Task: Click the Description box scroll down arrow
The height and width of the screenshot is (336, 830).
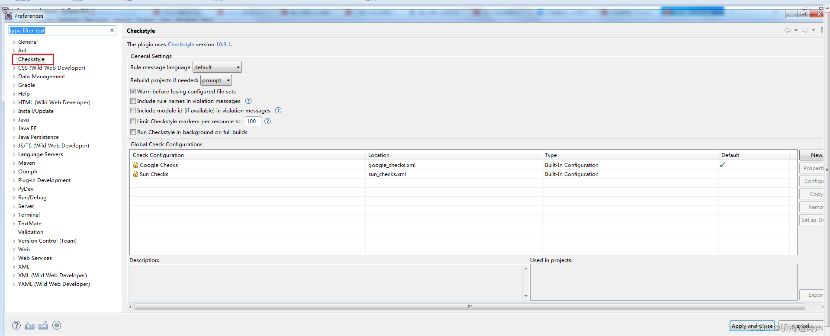Action: click(526, 296)
